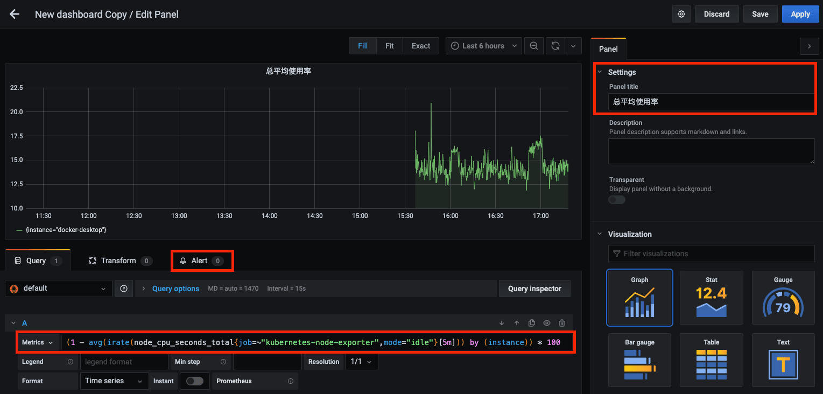Screen dimensions: 823x394
Task: Select the Panel tab
Action: [608, 49]
